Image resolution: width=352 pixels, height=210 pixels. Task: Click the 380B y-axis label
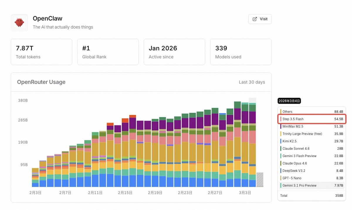coord(23,100)
